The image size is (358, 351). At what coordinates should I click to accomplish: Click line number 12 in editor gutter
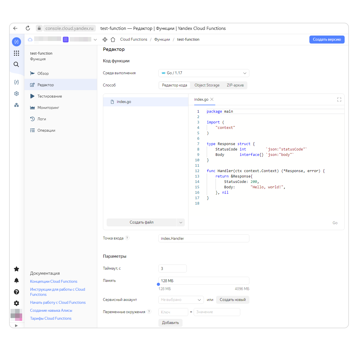click(197, 171)
